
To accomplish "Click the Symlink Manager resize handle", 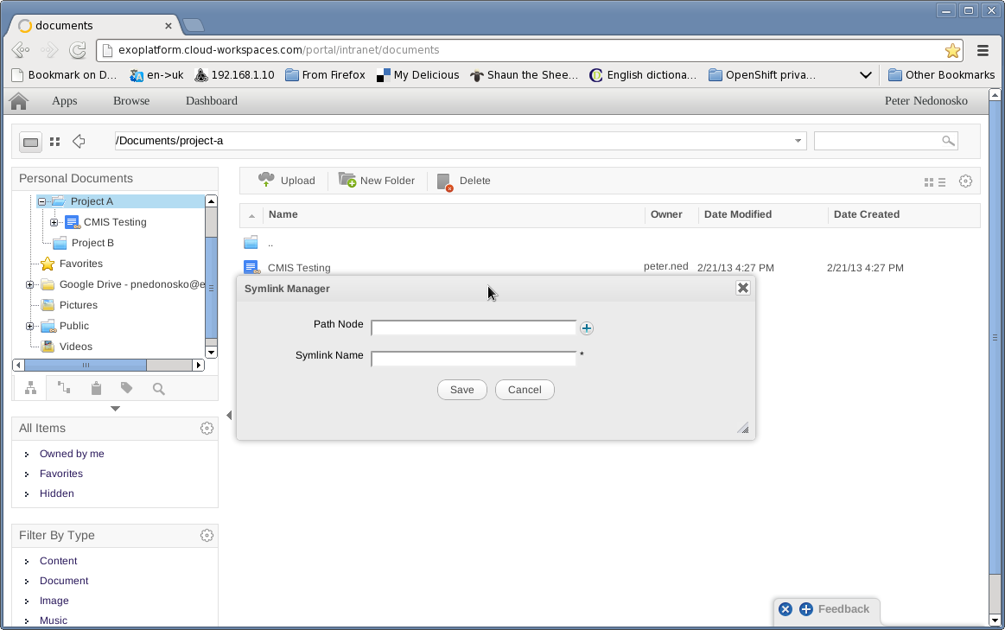I will tap(743, 428).
